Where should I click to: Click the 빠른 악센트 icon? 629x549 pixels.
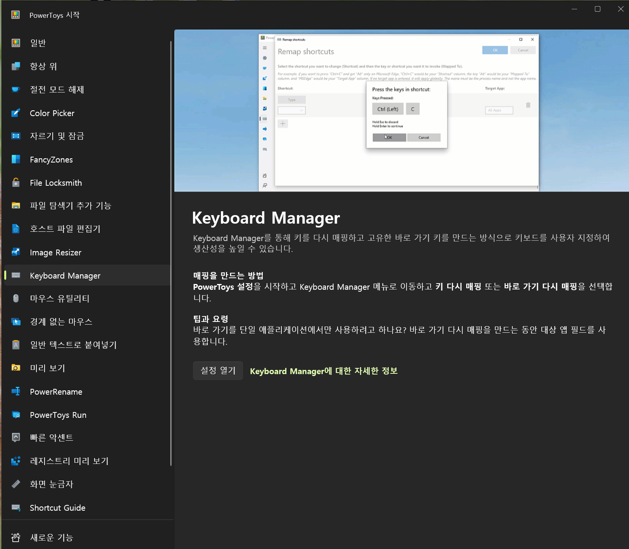[x=16, y=438]
